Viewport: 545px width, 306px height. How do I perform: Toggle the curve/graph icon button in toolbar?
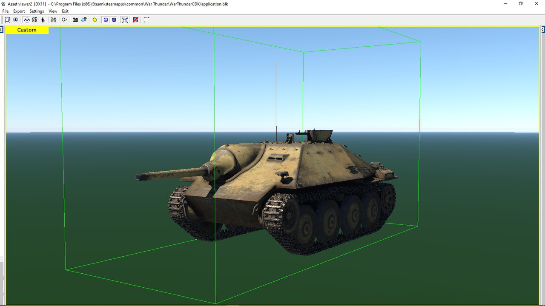[27, 20]
